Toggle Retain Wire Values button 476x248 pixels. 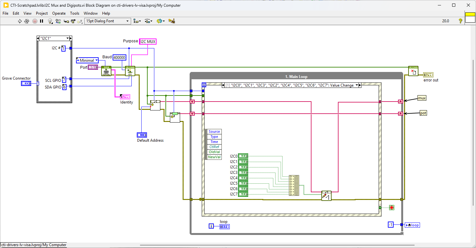58,21
